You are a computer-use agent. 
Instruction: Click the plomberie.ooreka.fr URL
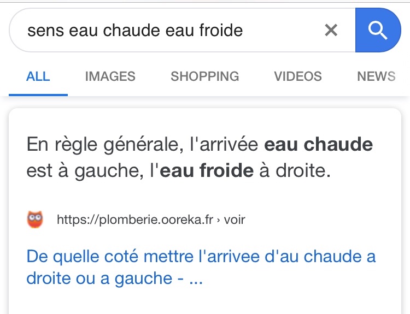pos(135,220)
